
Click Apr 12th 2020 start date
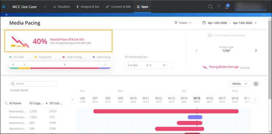217,23
